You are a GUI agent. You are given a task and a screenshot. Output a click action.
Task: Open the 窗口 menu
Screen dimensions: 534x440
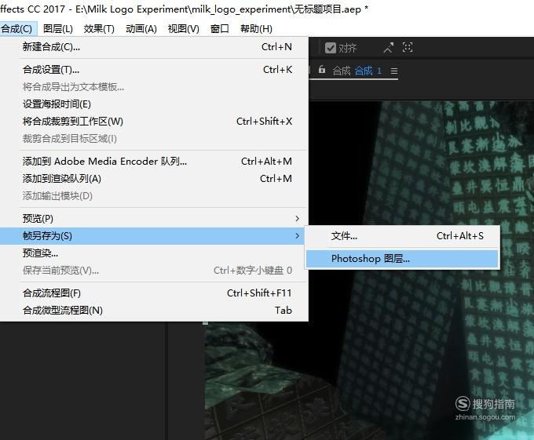(x=220, y=29)
